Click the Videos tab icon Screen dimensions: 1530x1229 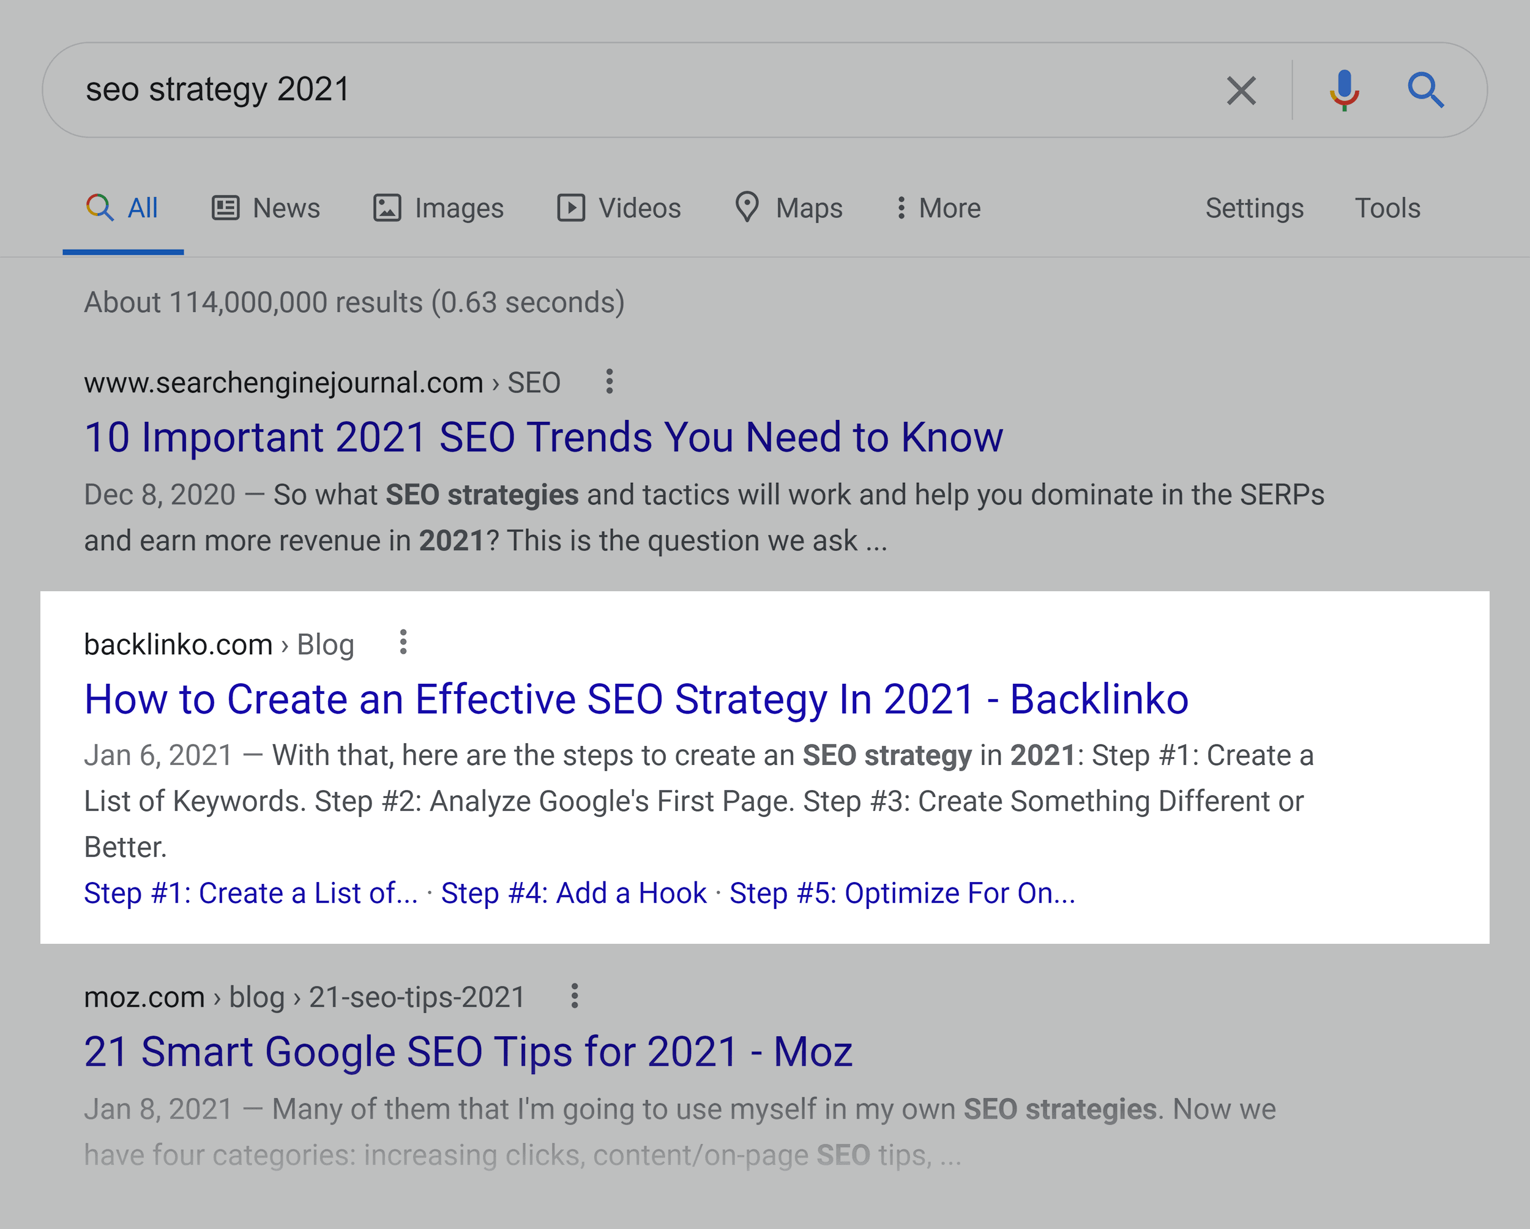(x=570, y=208)
